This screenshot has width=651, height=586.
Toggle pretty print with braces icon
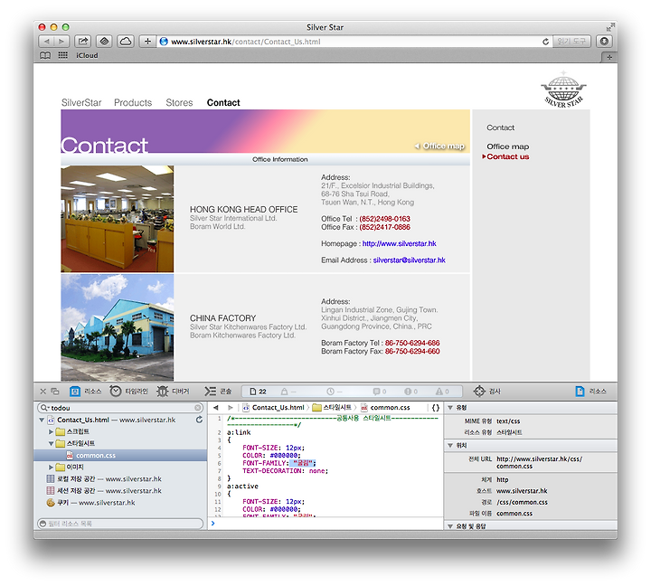pyautogui.click(x=436, y=408)
